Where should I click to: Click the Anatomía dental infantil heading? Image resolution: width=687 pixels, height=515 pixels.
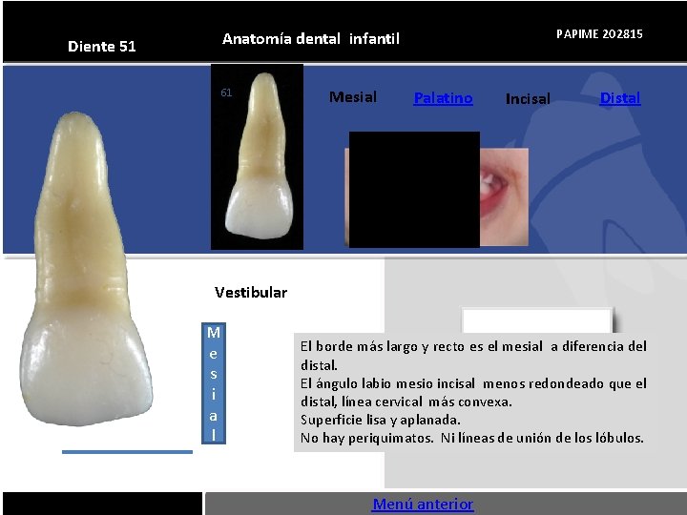point(311,38)
